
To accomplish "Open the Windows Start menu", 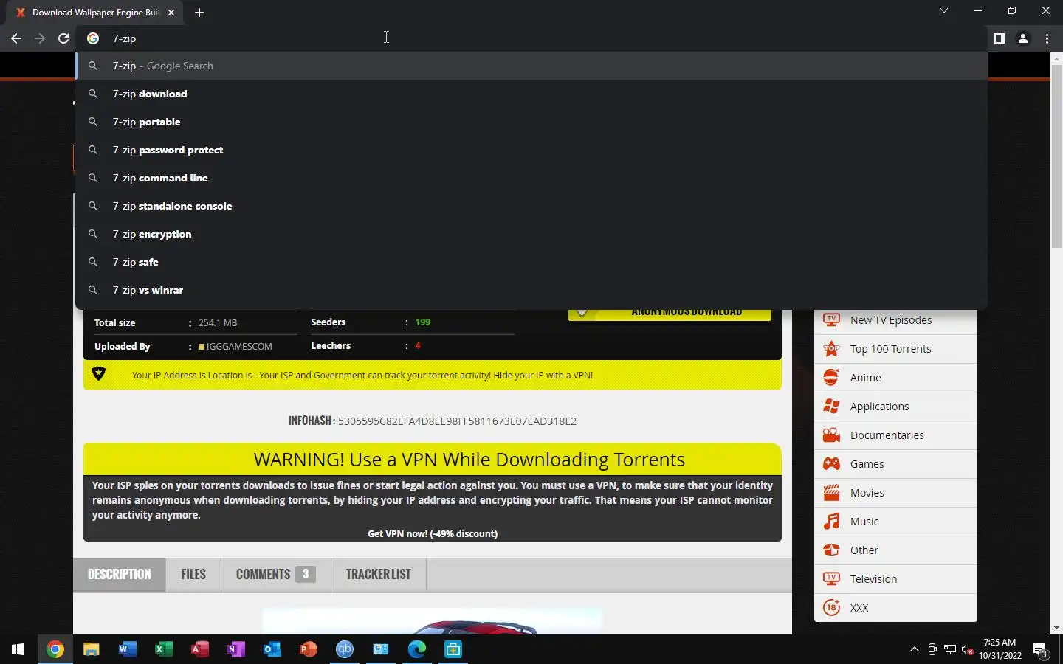I will coord(18,649).
